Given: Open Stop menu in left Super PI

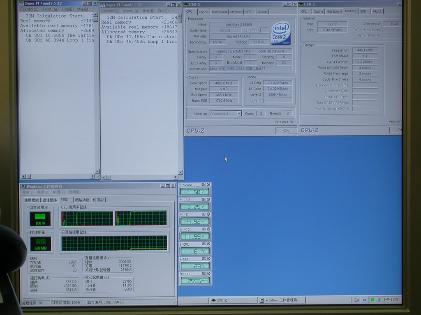Looking at the screenshot, I should (x=82, y=9).
